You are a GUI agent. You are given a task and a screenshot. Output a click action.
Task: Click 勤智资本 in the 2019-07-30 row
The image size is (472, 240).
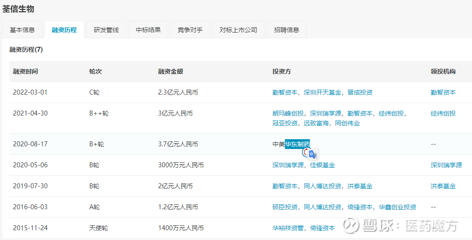pyautogui.click(x=285, y=186)
